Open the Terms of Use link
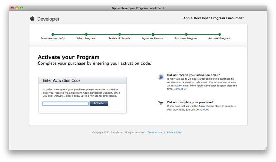The width and height of the screenshot is (276, 162). pyautogui.click(x=155, y=132)
